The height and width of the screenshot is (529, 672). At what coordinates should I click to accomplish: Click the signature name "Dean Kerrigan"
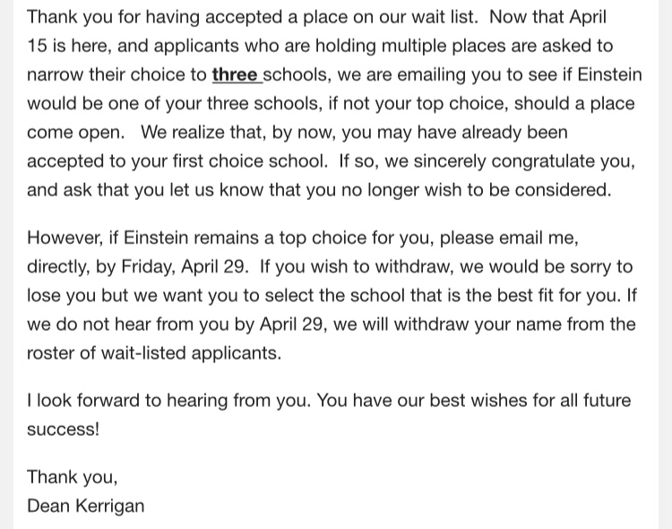[86, 506]
